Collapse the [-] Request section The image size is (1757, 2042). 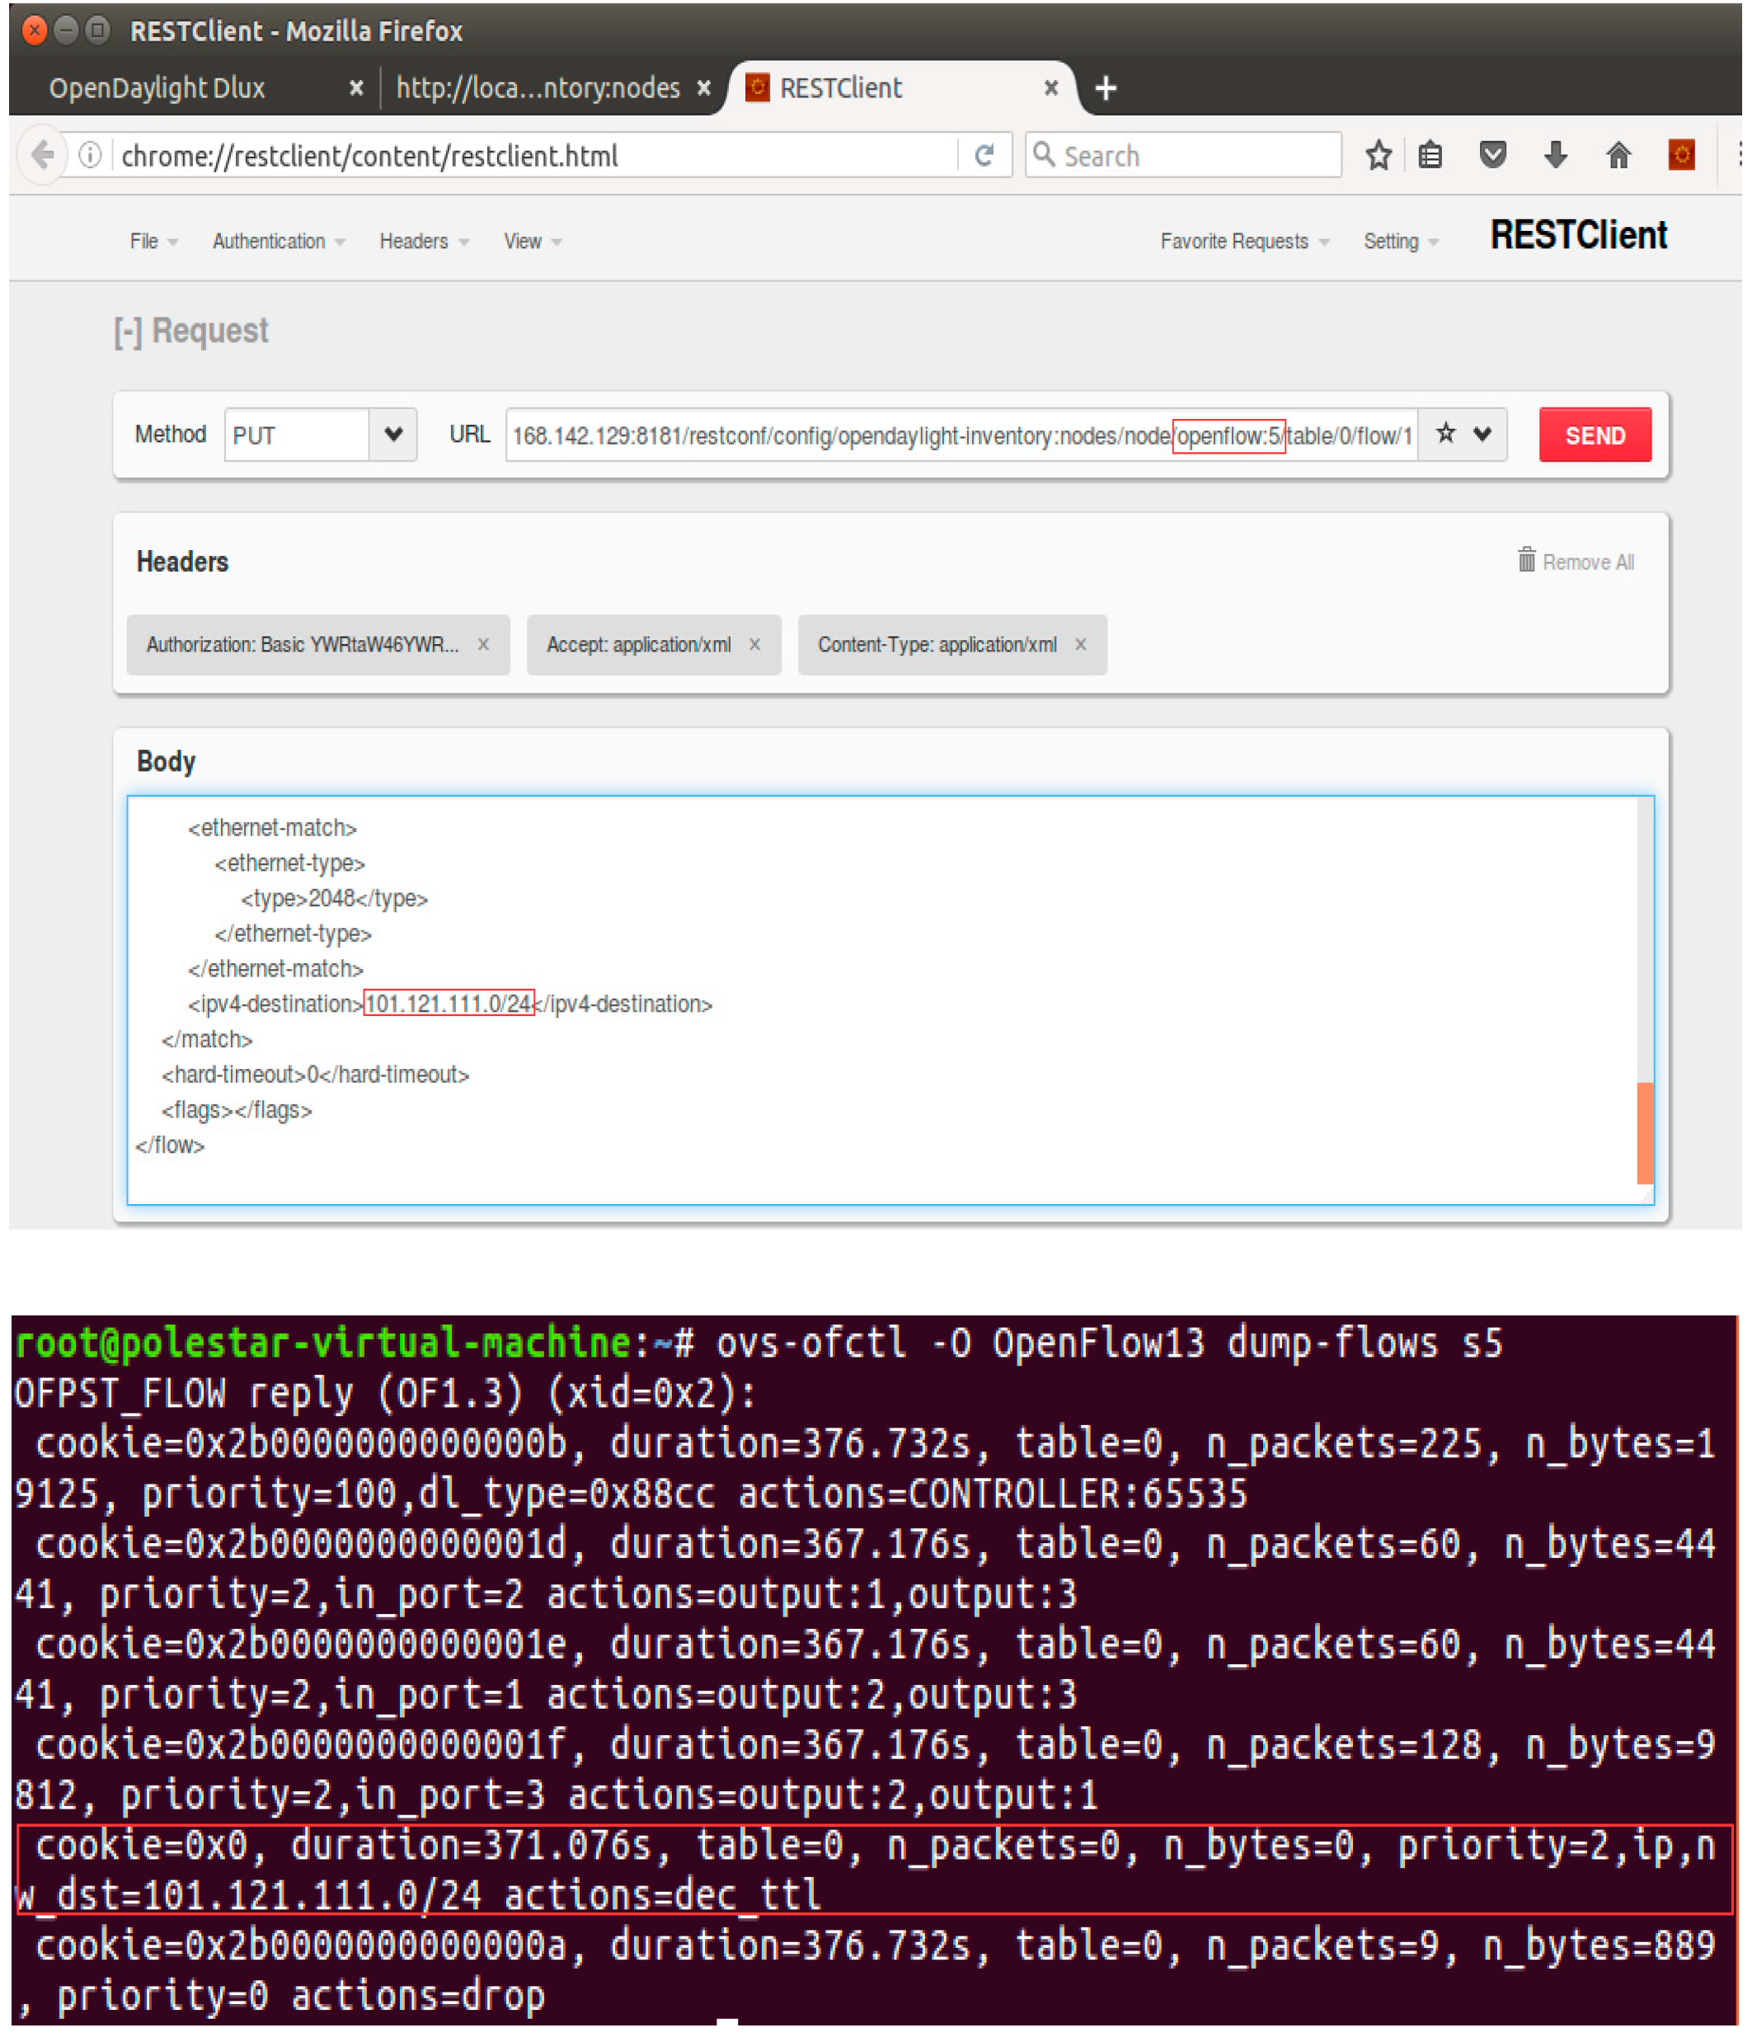click(x=190, y=332)
